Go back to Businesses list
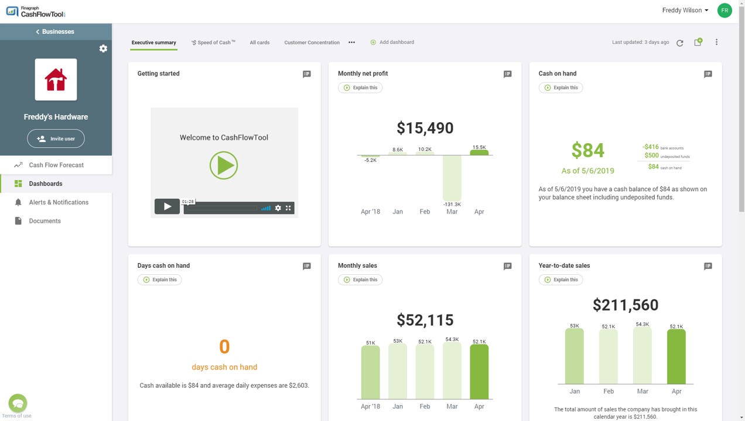The width and height of the screenshot is (745, 421). 56,32
